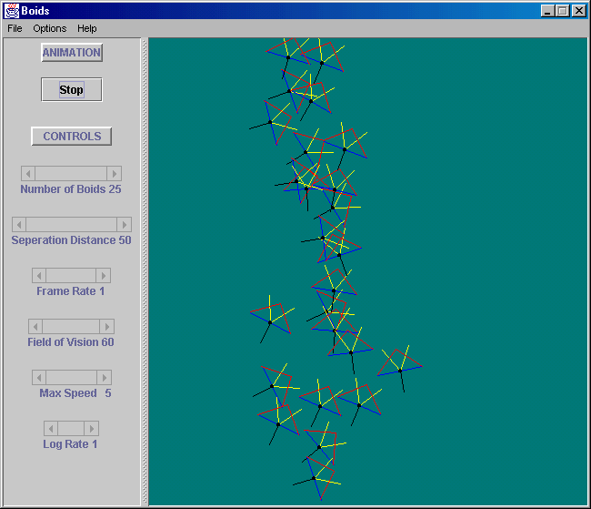
Task: Click the 'Seperation Distance 50' label
Action: tap(71, 240)
